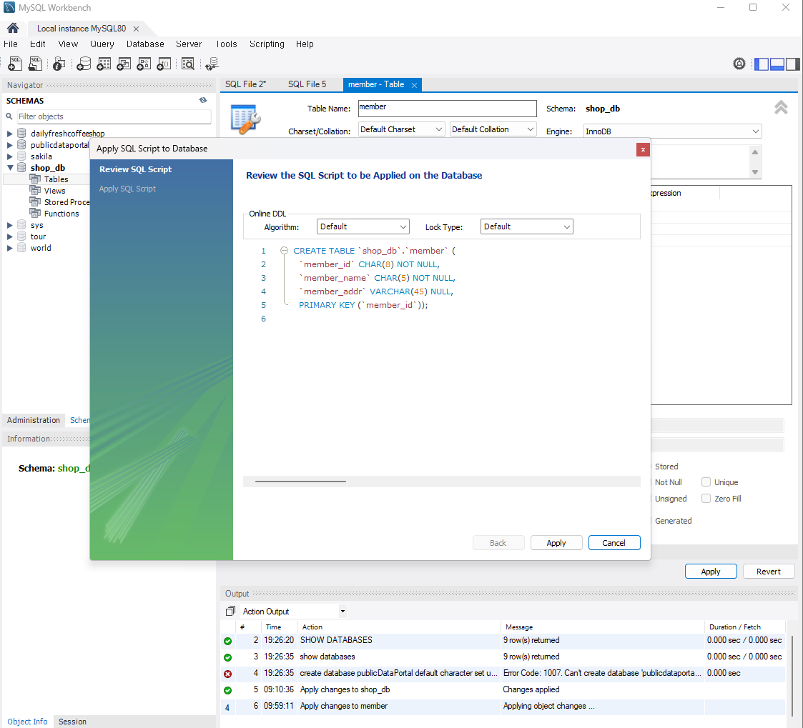The image size is (803, 728).
Task: Close the member - Table tab
Action: click(414, 85)
